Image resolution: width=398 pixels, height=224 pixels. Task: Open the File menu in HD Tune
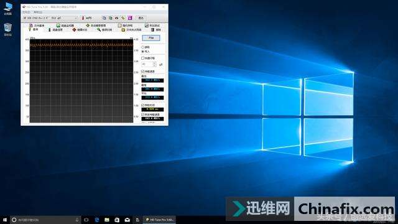tap(26, 12)
